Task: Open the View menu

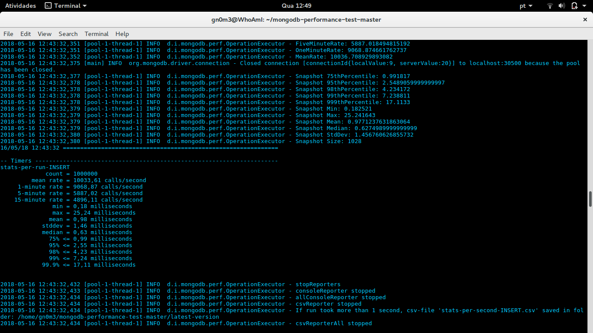Action: point(45,34)
